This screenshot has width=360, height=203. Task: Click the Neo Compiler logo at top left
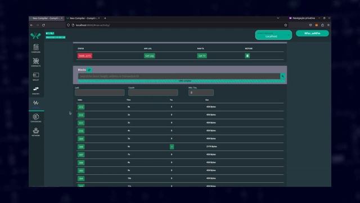tap(35, 36)
